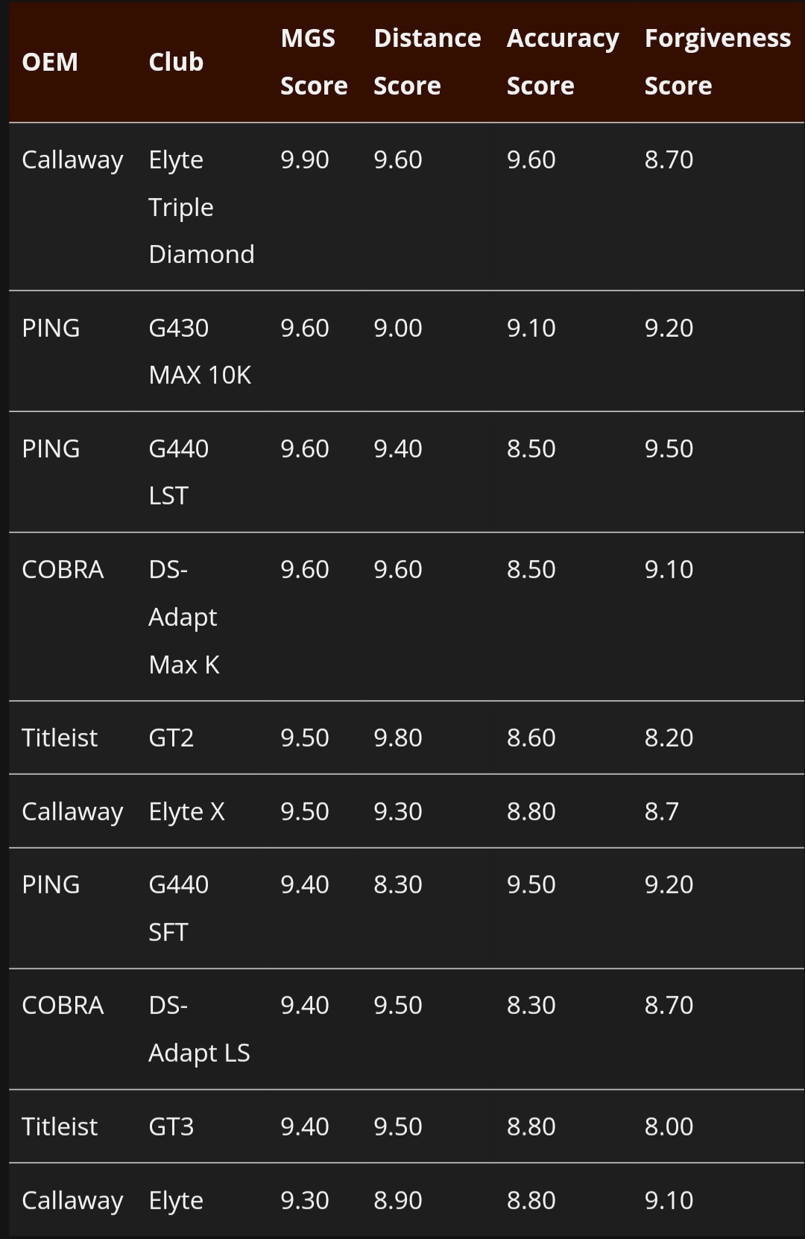805x1239 pixels.
Task: Select the G440 LST club cell
Action: point(179,472)
